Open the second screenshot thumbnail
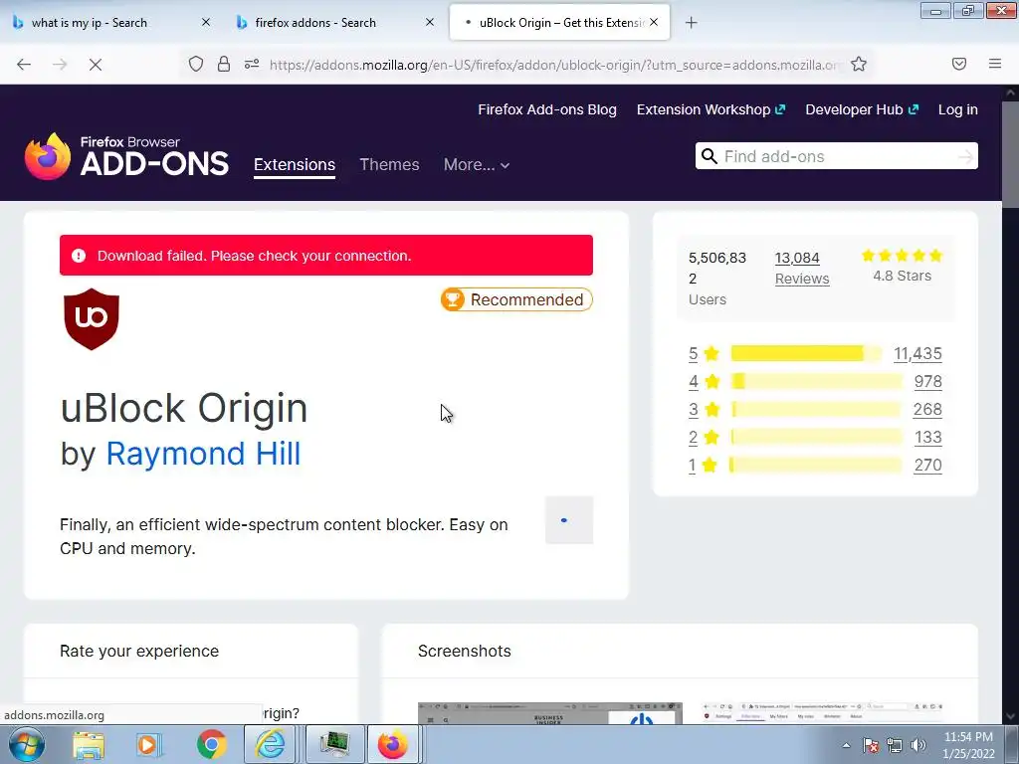Screen dimensions: 1019x764 (x=823, y=713)
